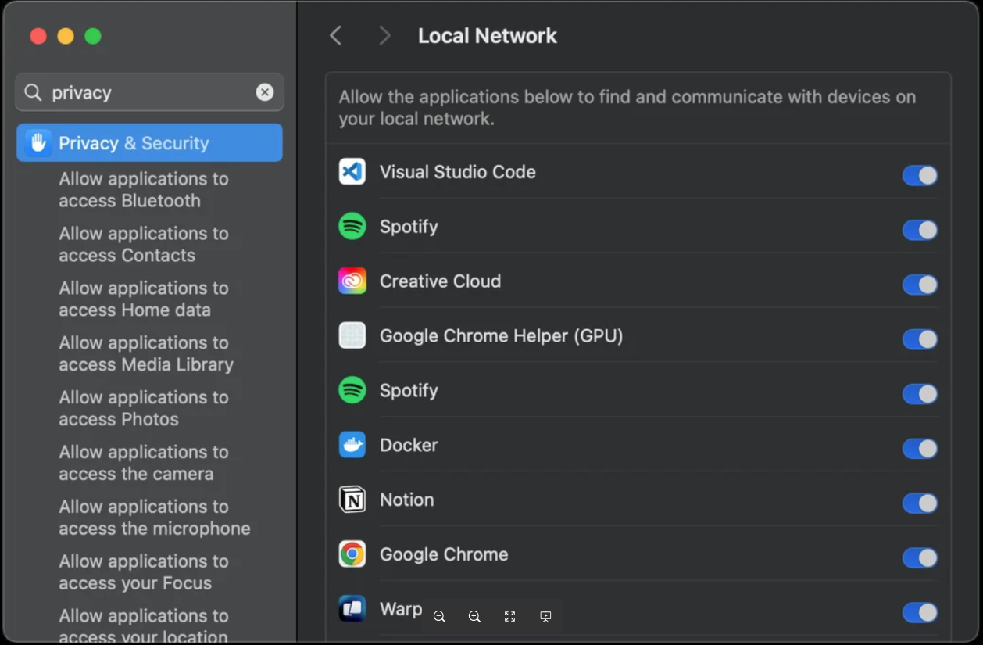This screenshot has width=983, height=645.
Task: Click the Google Chrome Helper (GPU) icon
Action: click(x=352, y=336)
